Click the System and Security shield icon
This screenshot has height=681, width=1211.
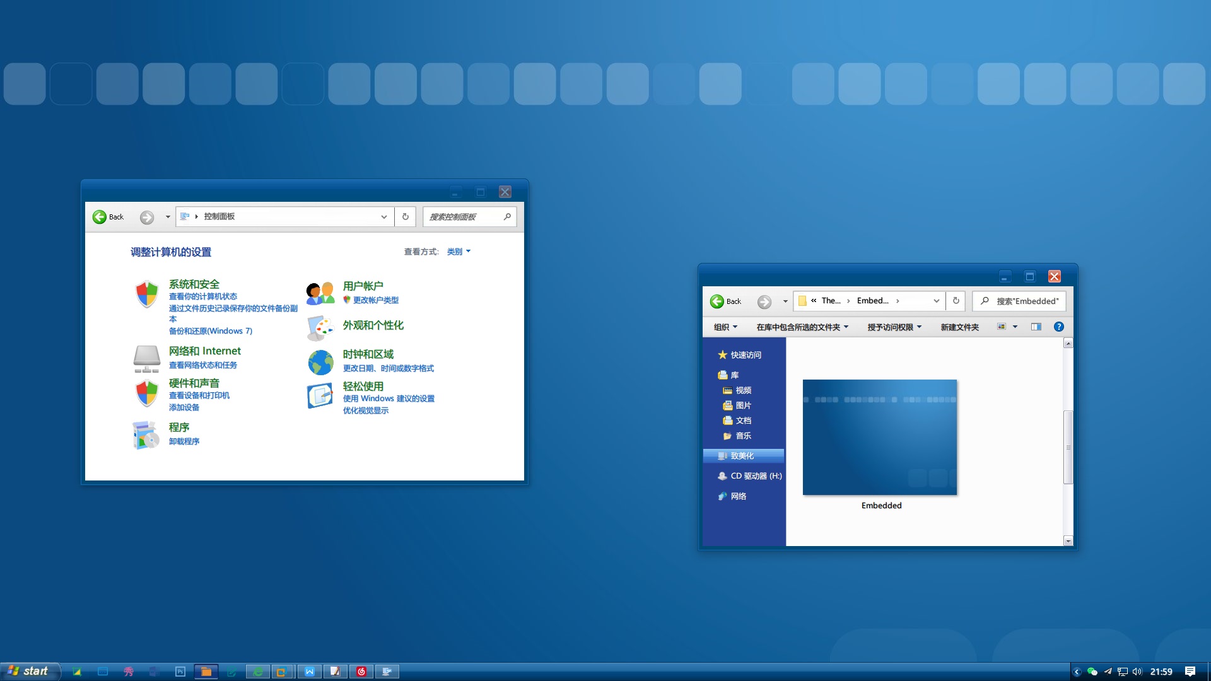click(146, 294)
